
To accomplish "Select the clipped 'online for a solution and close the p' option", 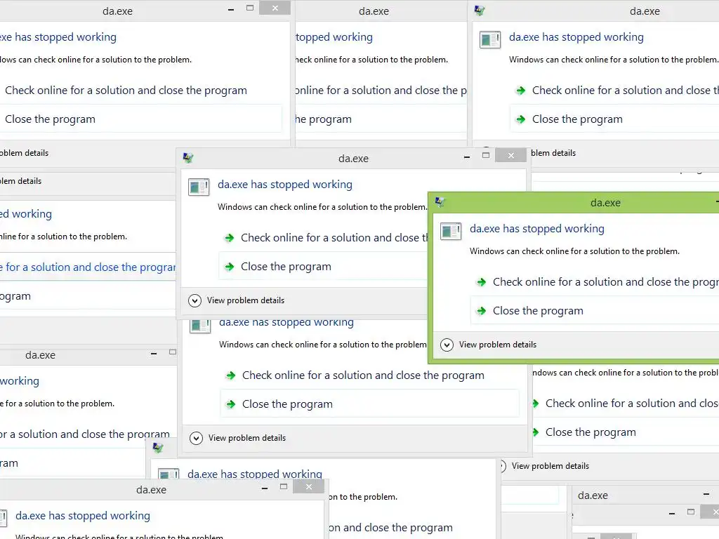I will tap(381, 91).
